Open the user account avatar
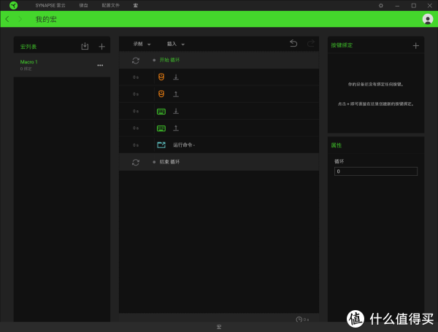The image size is (438, 332). (x=427, y=19)
